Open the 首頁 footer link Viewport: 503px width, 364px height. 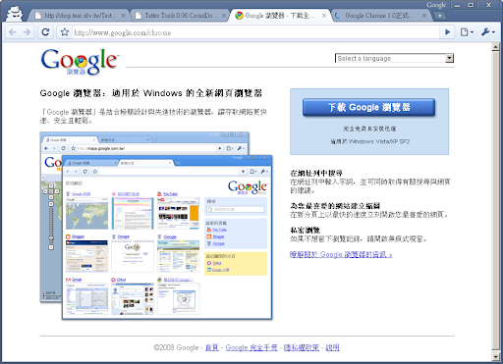[212, 347]
